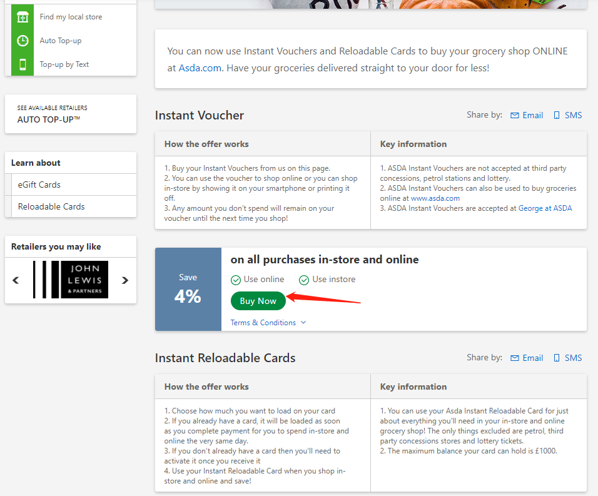Open the www.asda.com link
The width and height of the screenshot is (598, 496).
click(x=435, y=198)
